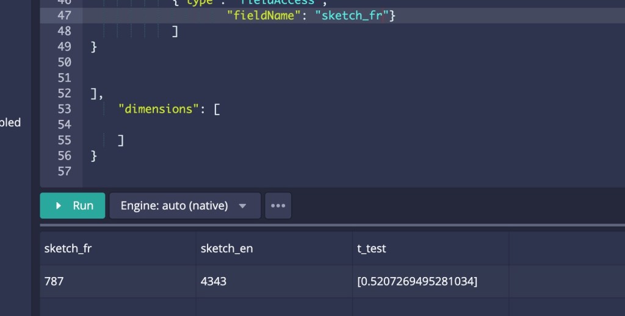Click the "sketch_fr" string on line 47
This screenshot has height=316, width=625.
[x=352, y=15]
